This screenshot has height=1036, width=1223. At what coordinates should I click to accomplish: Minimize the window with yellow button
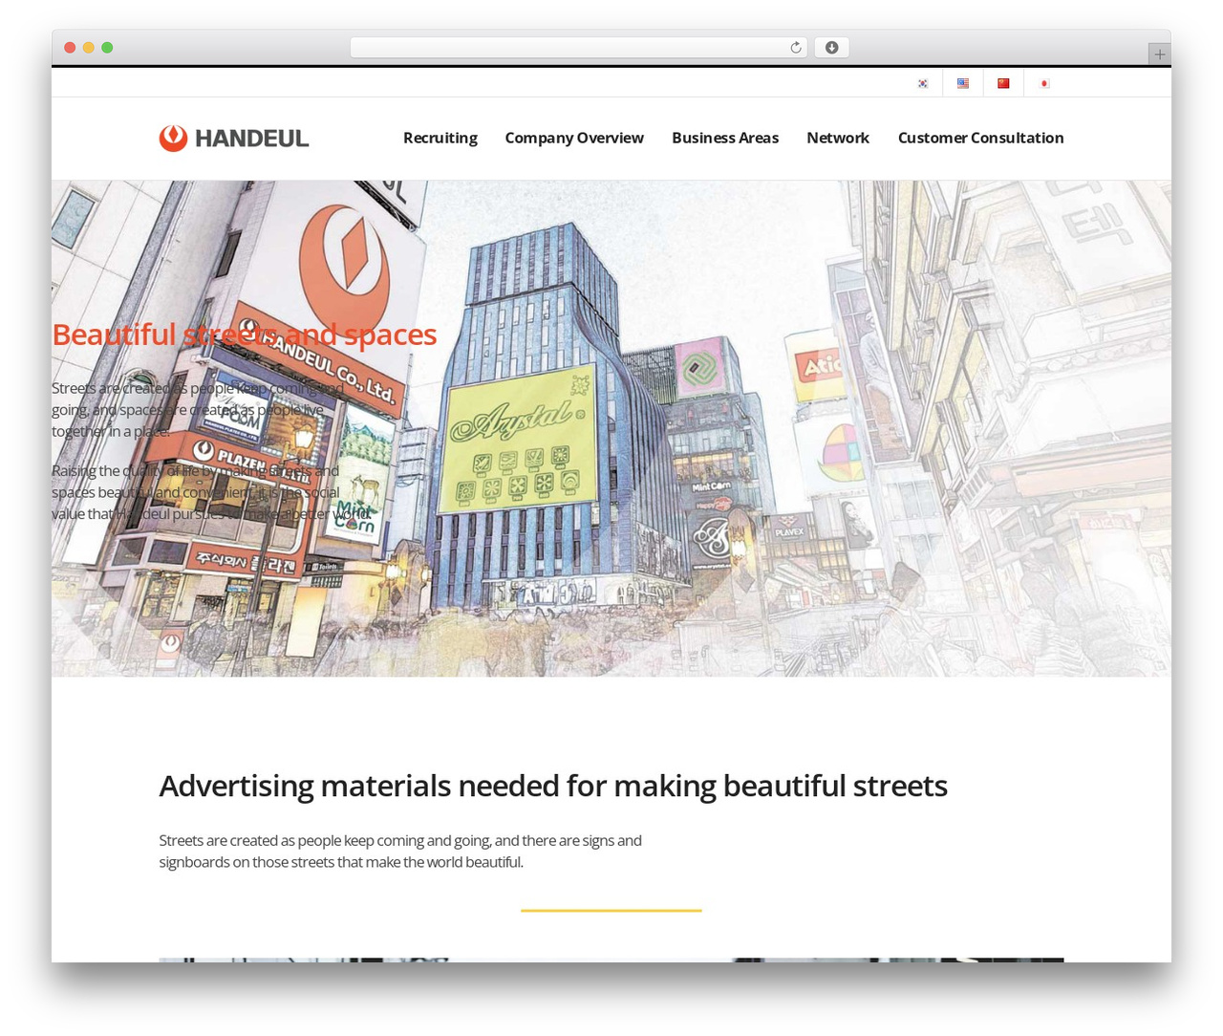tap(88, 48)
